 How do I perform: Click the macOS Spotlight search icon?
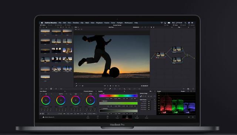coord(185,23)
